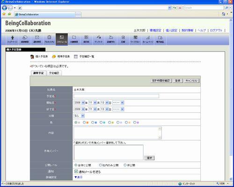Expand the ▼表示 detailed settings
The height and width of the screenshot is (187, 234).
click(x=79, y=177)
